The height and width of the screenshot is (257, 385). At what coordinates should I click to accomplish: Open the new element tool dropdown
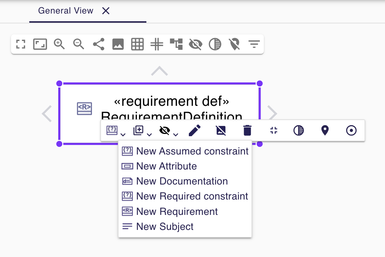[149, 135]
